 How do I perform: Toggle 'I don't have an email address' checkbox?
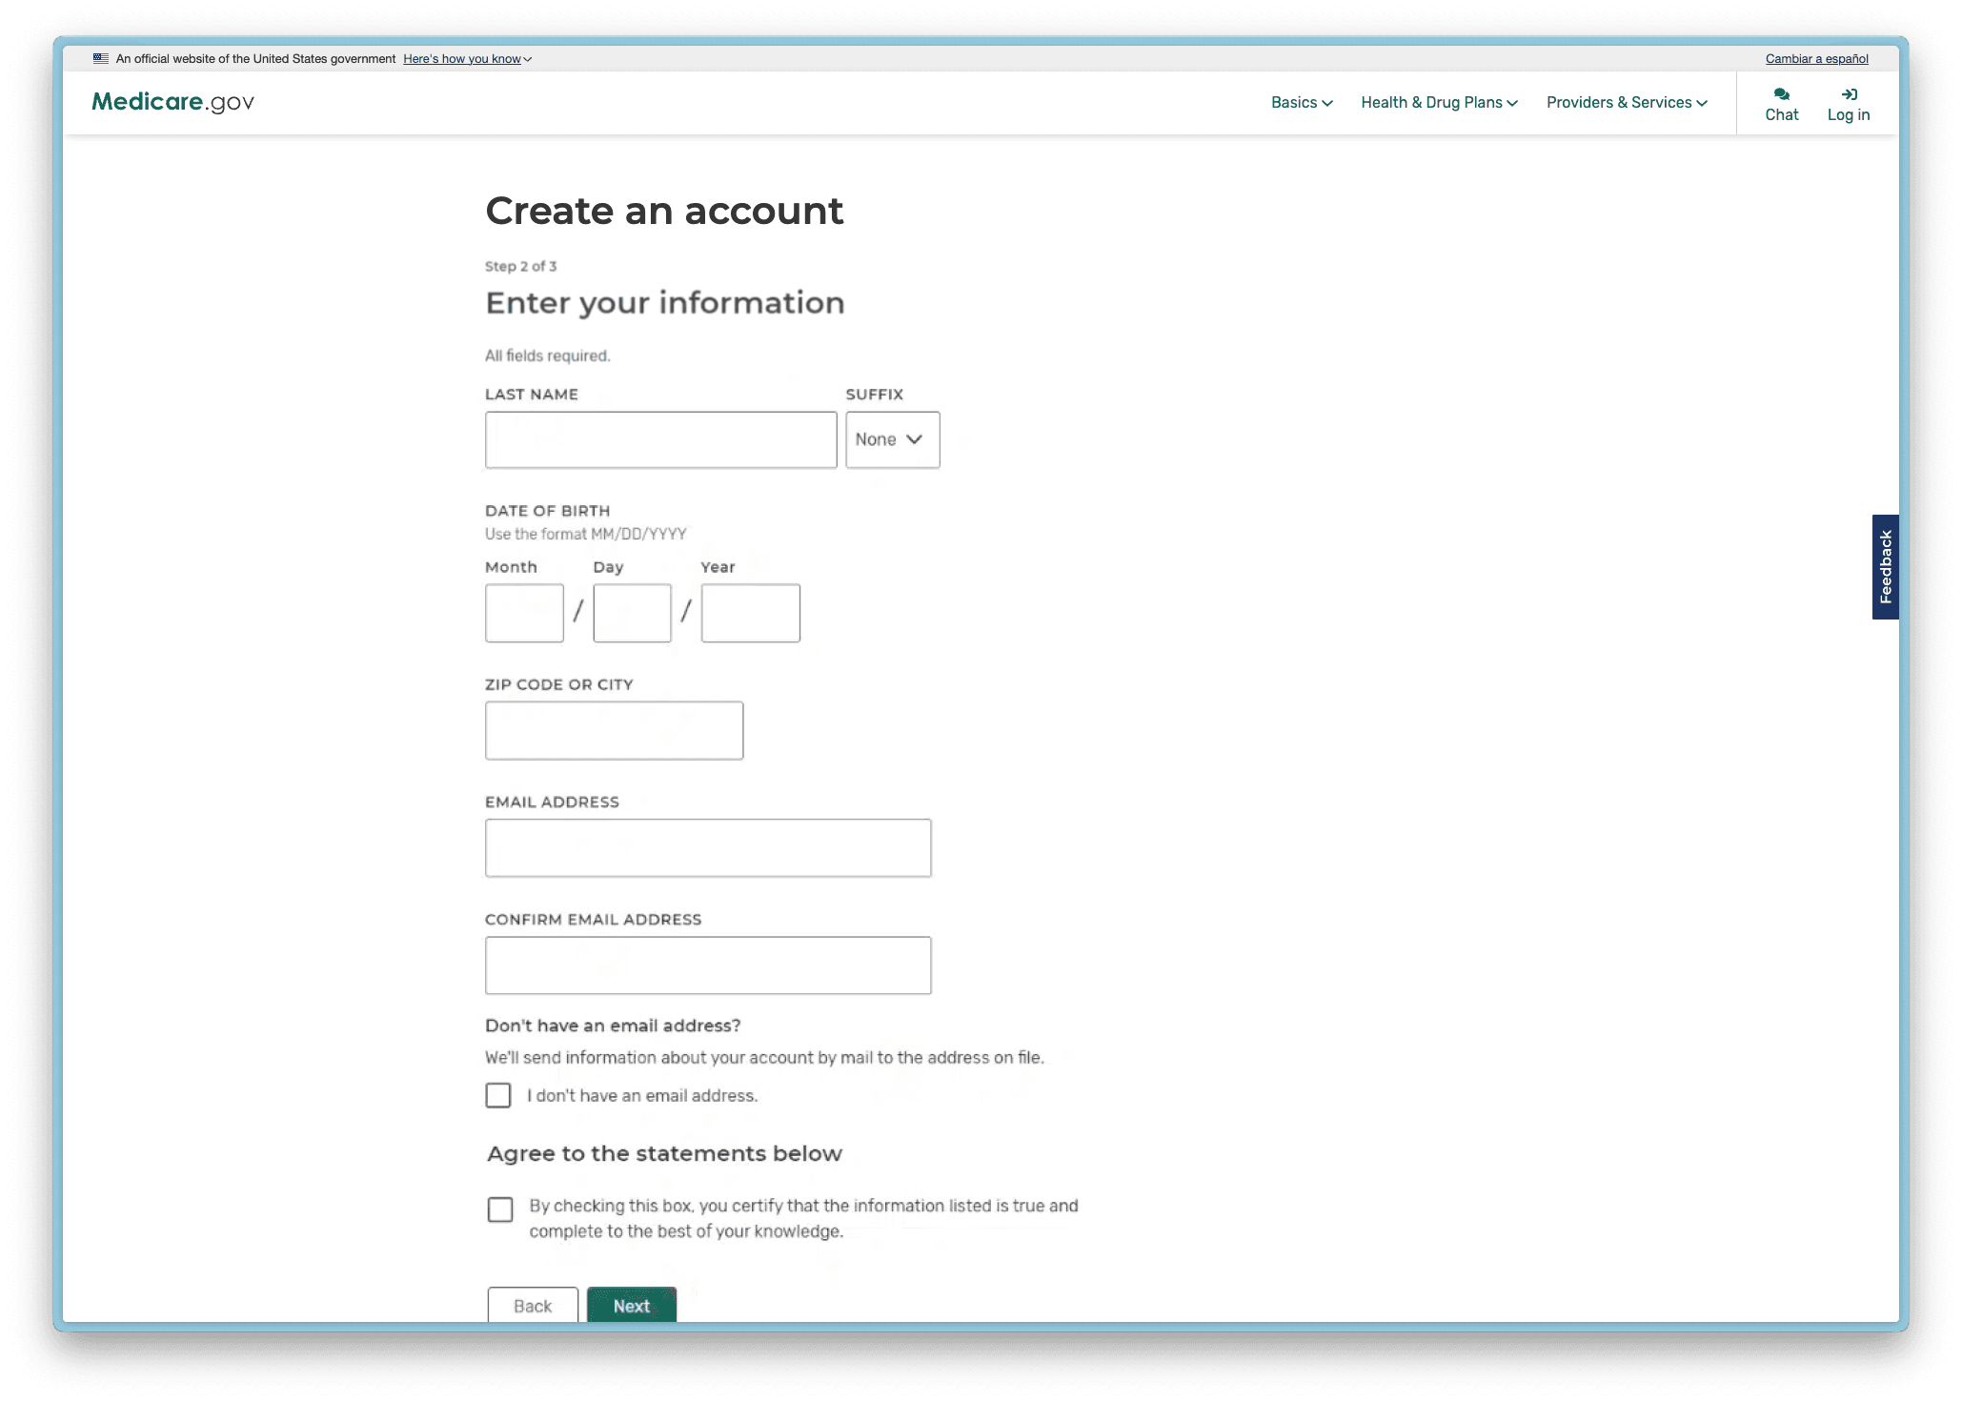499,1095
